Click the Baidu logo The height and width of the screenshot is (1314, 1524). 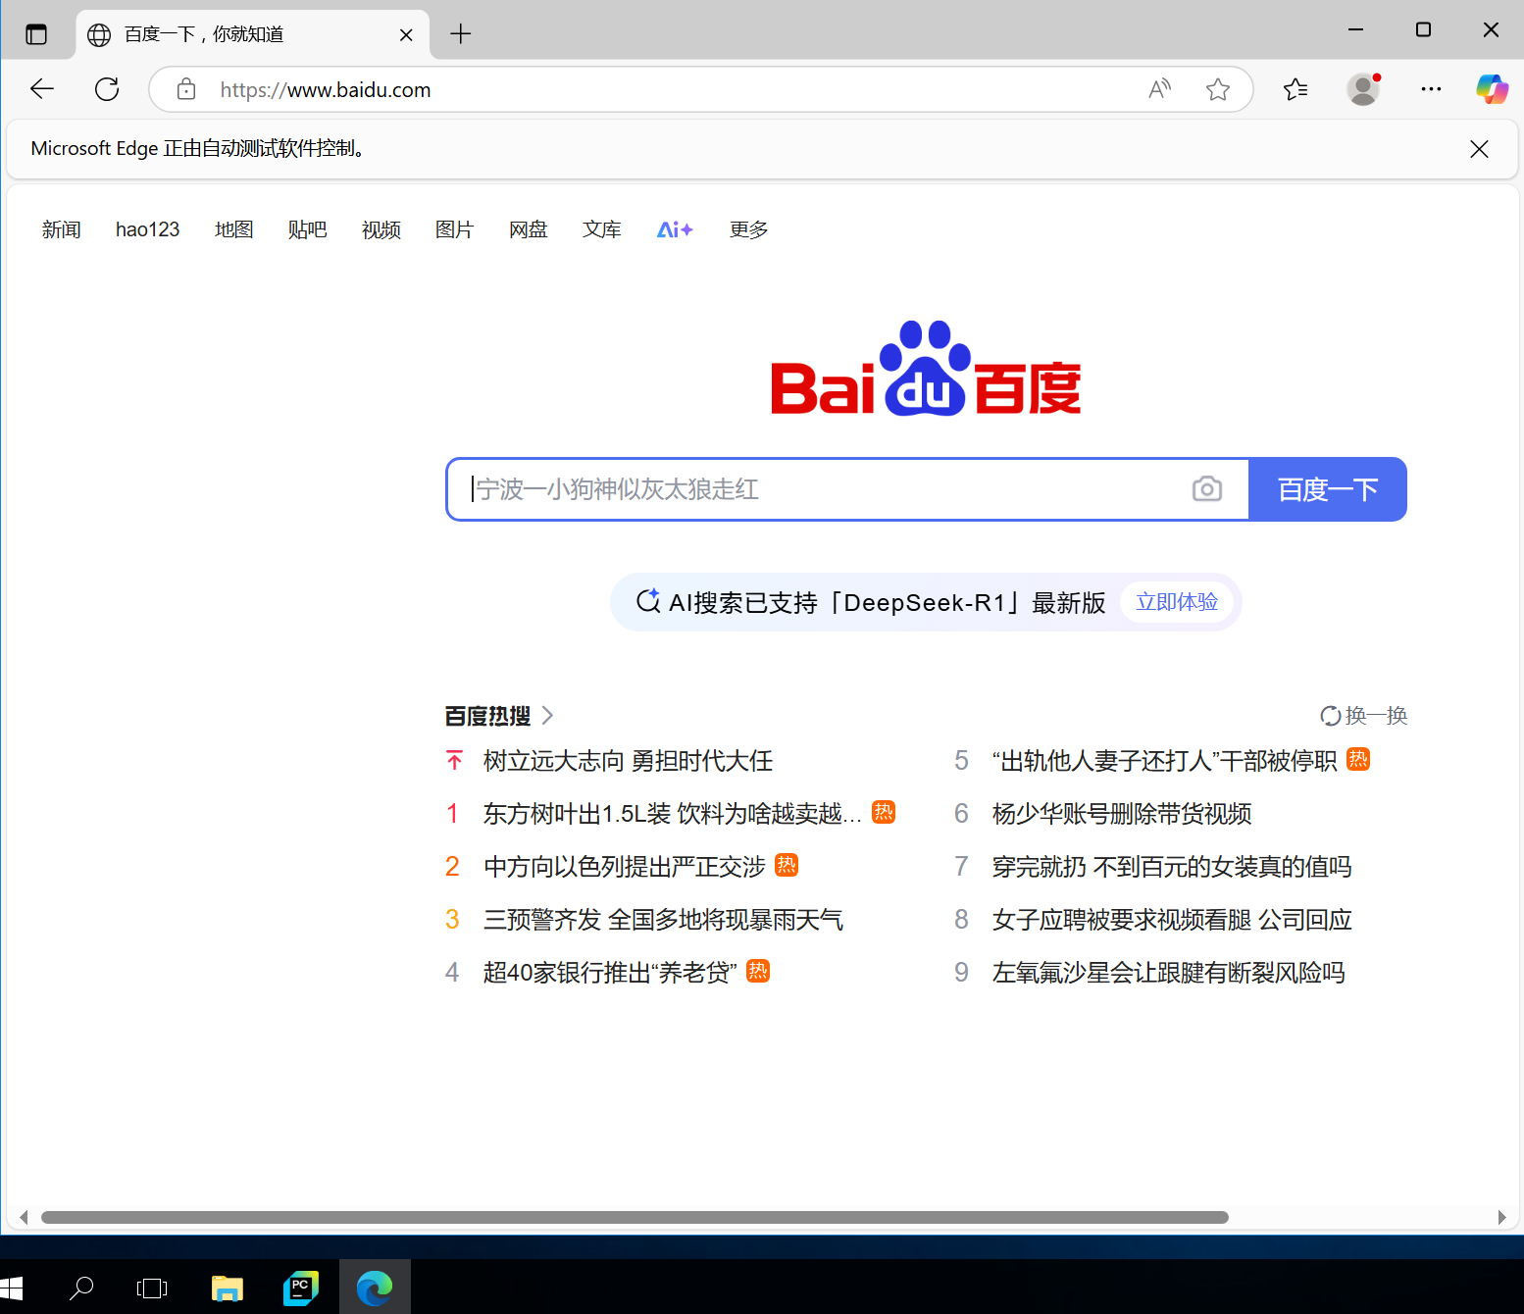(x=926, y=369)
